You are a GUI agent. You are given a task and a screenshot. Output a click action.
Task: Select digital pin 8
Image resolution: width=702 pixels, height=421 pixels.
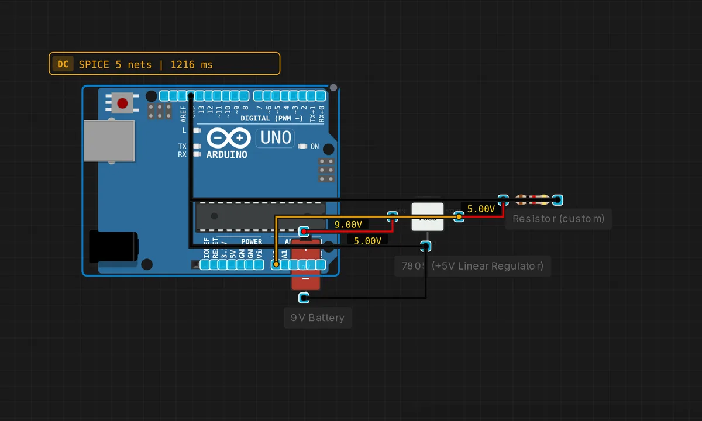pos(243,96)
